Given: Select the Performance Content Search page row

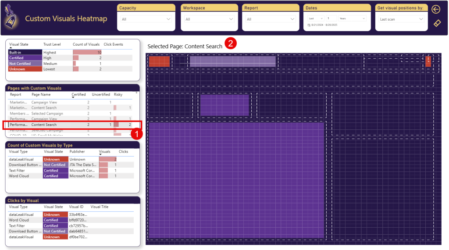Looking at the screenshot, I should [44, 125].
